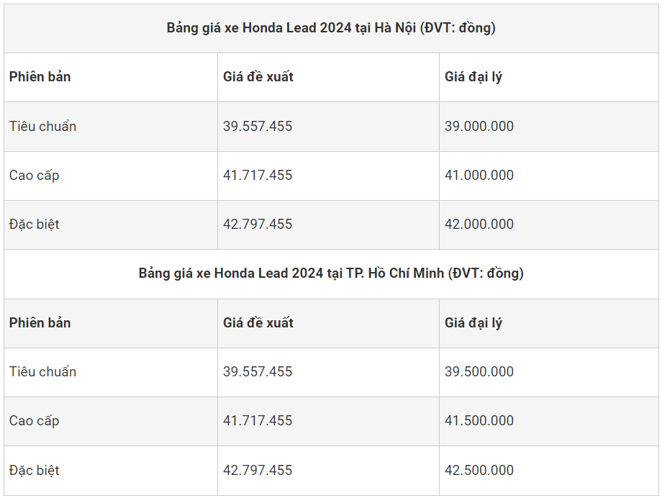Click "Tiêu chuẩn" row label in Hà Nội table
Viewport: 662px width, 498px height.
(43, 126)
